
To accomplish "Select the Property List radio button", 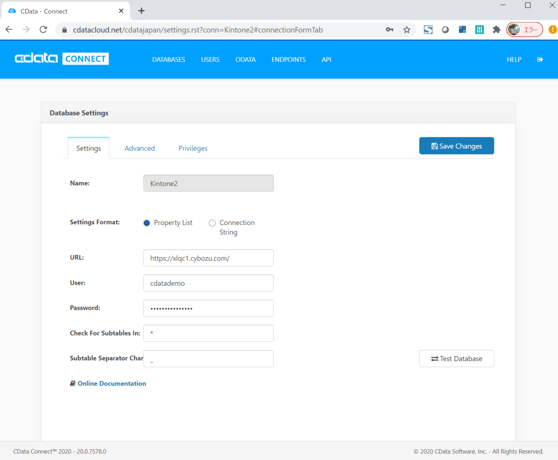I will (x=147, y=223).
